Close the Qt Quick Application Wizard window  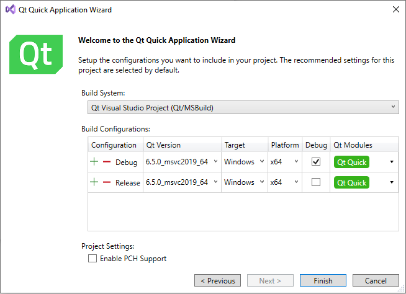click(x=396, y=9)
